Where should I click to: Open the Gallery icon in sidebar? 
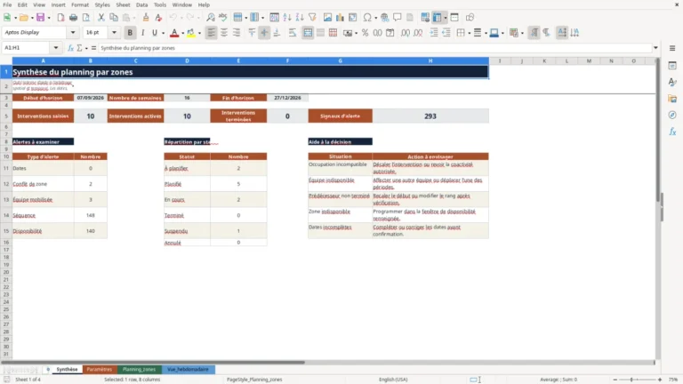[672, 99]
